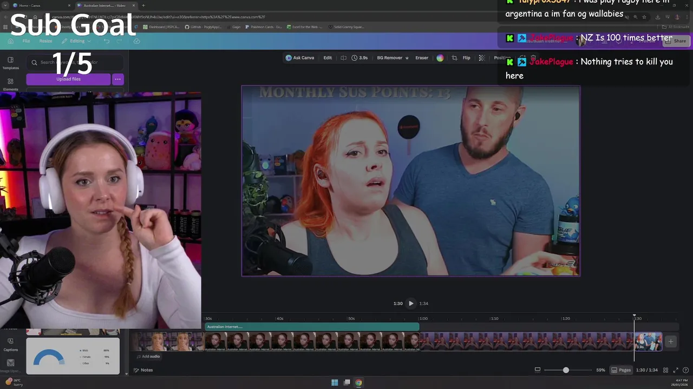The height and width of the screenshot is (389, 693).
Task: Open a new browser tab
Action: pos(143,5)
